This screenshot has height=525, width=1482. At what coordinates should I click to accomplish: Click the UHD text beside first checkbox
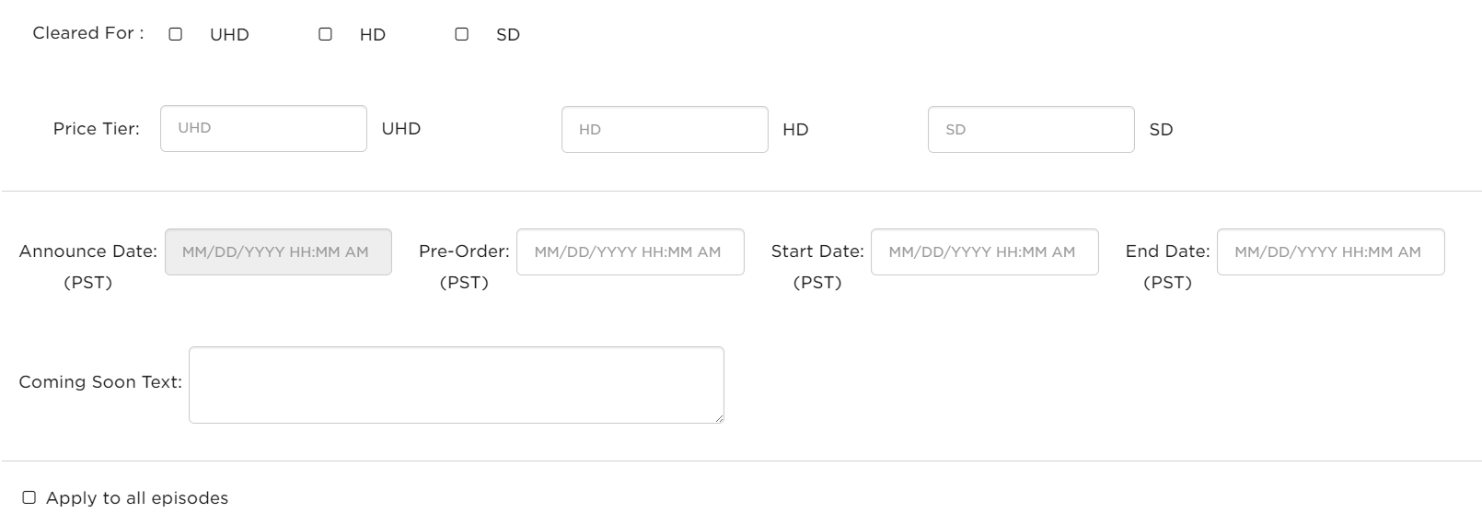[x=229, y=35]
